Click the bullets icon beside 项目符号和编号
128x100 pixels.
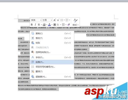point(33,67)
